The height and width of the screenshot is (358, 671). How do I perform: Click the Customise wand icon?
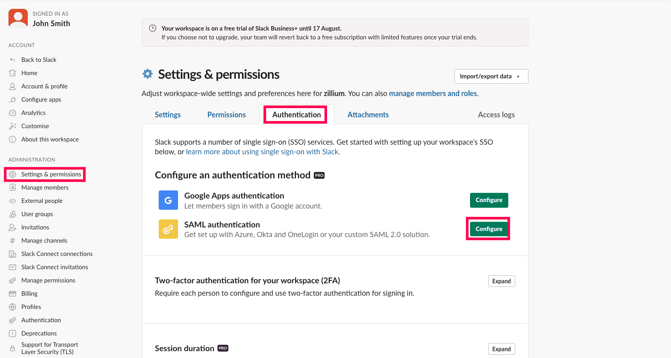click(12, 126)
